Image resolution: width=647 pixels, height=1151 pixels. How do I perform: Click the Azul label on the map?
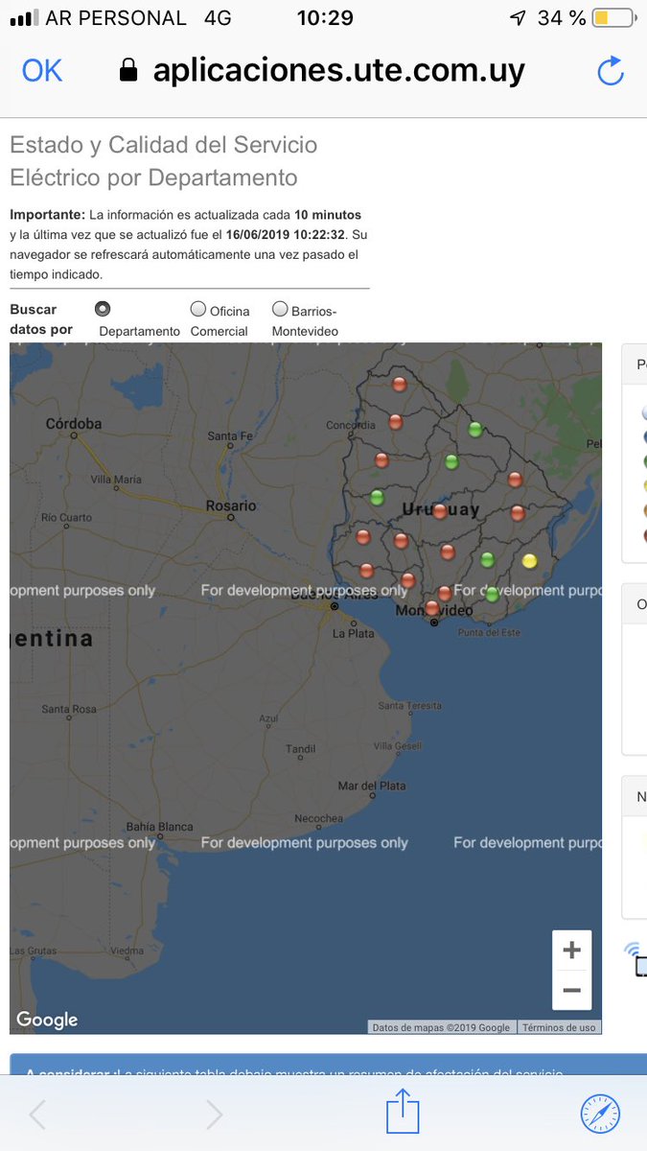point(268,717)
